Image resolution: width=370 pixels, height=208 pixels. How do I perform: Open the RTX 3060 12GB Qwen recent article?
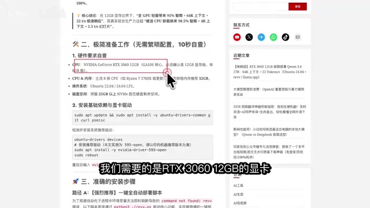(270, 72)
